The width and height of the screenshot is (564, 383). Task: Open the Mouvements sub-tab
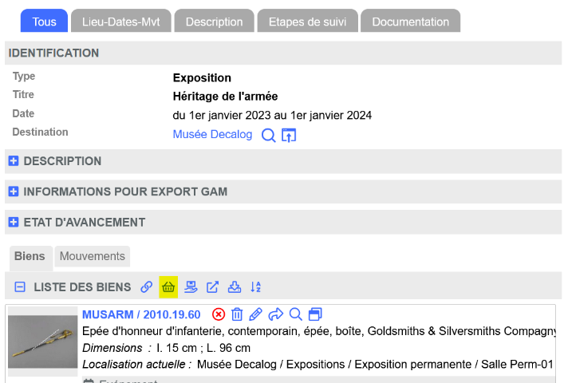(x=93, y=257)
